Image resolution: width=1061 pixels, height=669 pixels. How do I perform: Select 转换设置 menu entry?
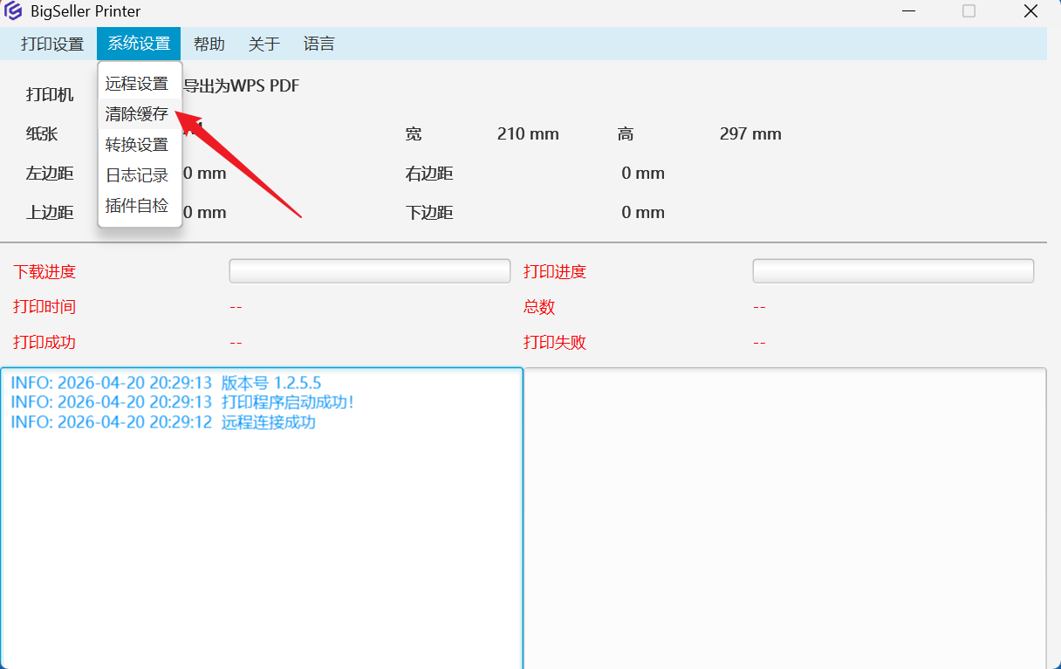click(140, 145)
